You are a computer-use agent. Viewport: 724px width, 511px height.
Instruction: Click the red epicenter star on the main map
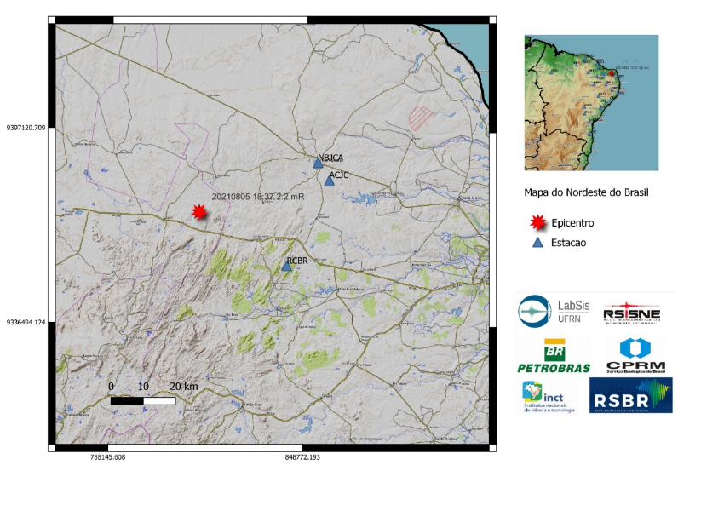[x=199, y=212]
